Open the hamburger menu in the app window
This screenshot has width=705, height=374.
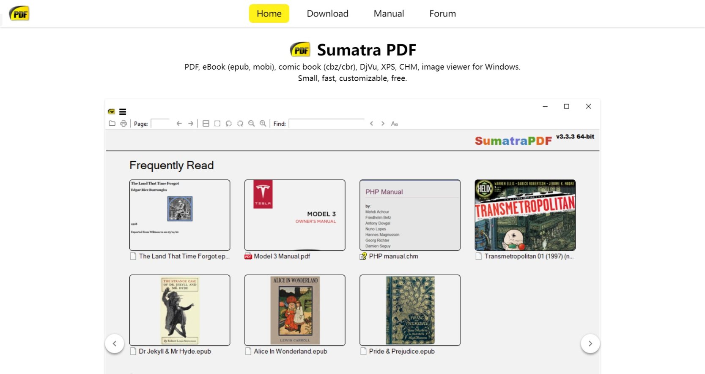tap(123, 112)
